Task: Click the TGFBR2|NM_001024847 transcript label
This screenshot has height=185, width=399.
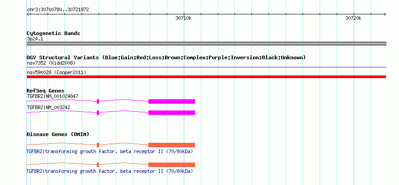Action: tap(52, 96)
